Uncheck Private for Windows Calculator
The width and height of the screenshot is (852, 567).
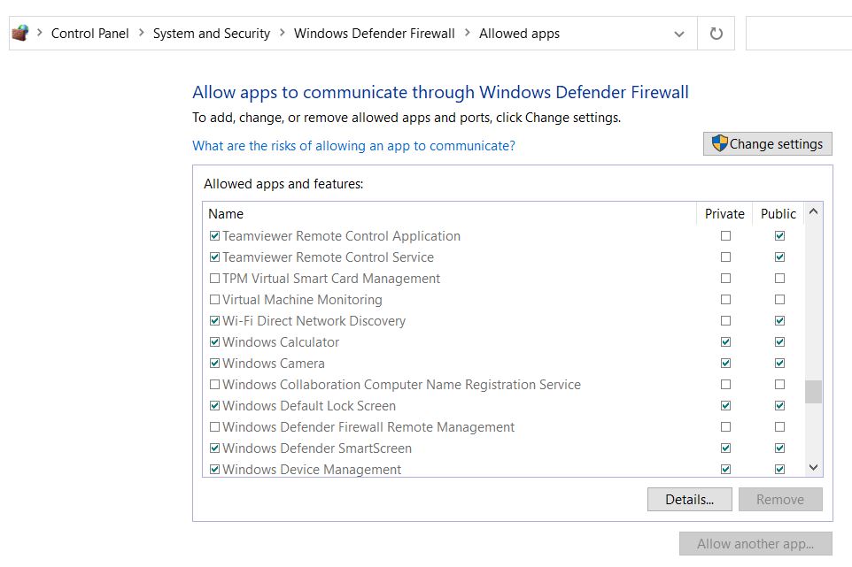(725, 341)
